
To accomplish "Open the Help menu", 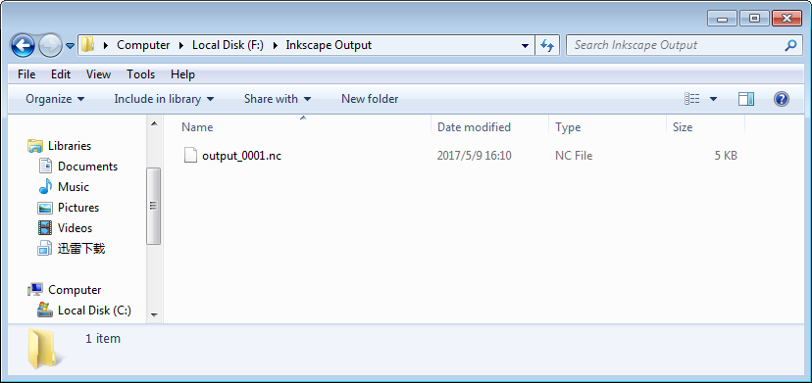I will (182, 74).
